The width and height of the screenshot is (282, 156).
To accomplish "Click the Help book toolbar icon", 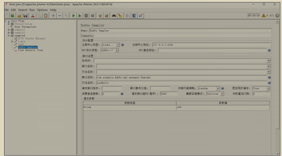I will pos(134,16).
